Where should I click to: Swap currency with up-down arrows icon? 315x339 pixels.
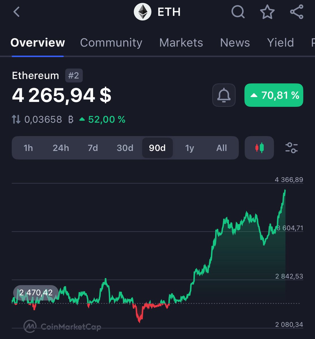16,119
